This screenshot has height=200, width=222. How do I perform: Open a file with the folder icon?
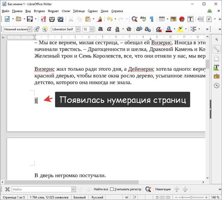(19, 19)
